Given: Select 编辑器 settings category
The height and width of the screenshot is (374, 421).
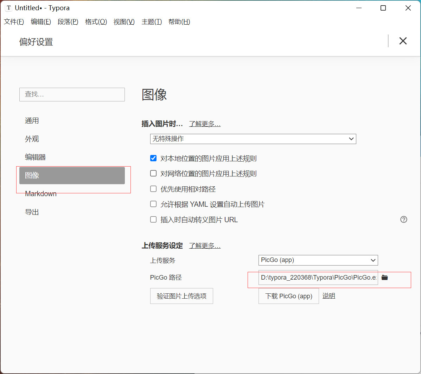Looking at the screenshot, I should coord(72,157).
